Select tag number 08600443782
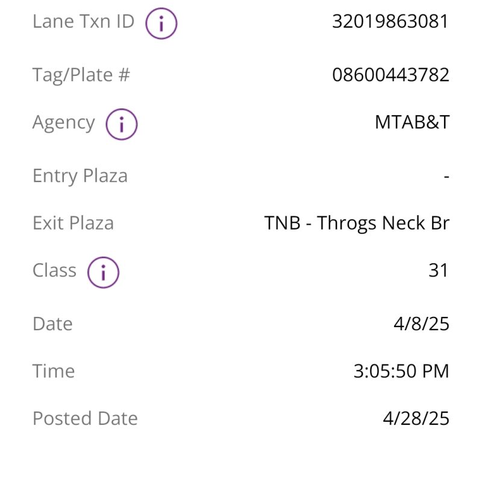Viewport: 482px width, 482px height. click(x=390, y=75)
